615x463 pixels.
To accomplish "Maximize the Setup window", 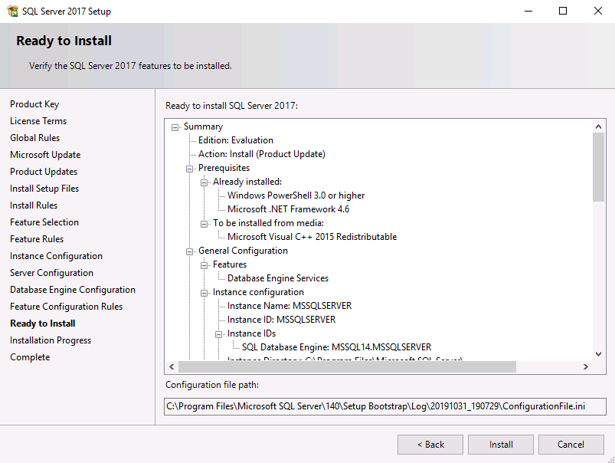I will [x=563, y=11].
